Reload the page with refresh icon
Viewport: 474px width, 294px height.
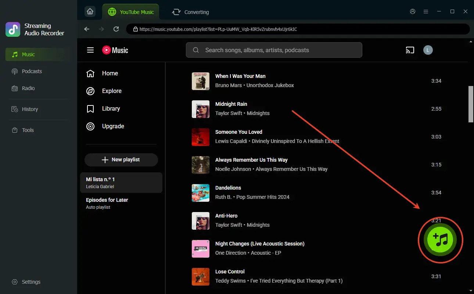coord(116,29)
